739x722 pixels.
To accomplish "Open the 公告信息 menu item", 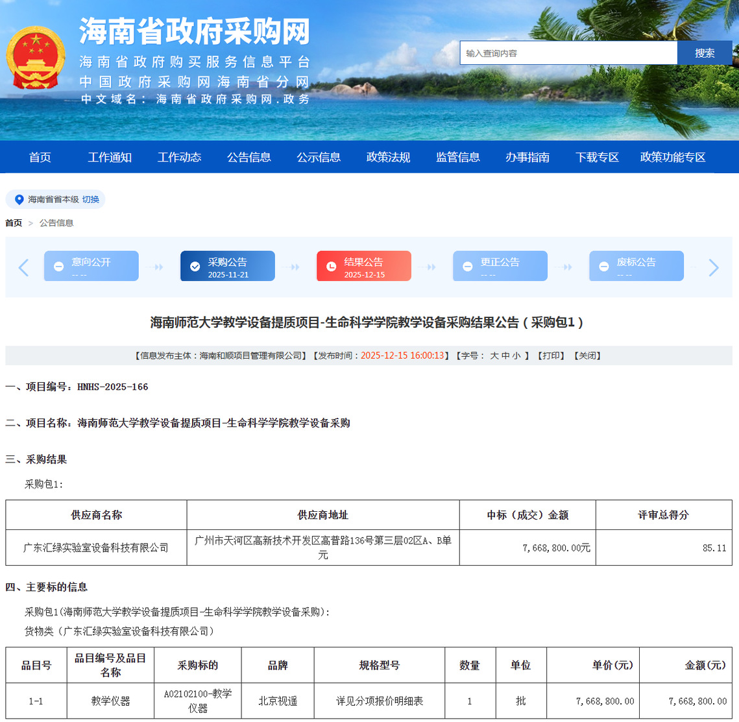I will point(248,157).
